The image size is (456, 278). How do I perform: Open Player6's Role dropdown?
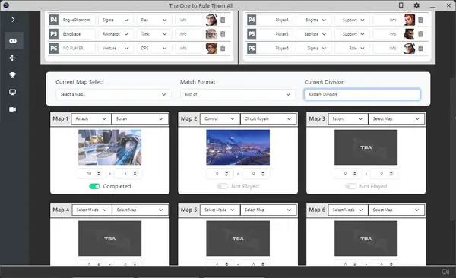tap(352, 49)
